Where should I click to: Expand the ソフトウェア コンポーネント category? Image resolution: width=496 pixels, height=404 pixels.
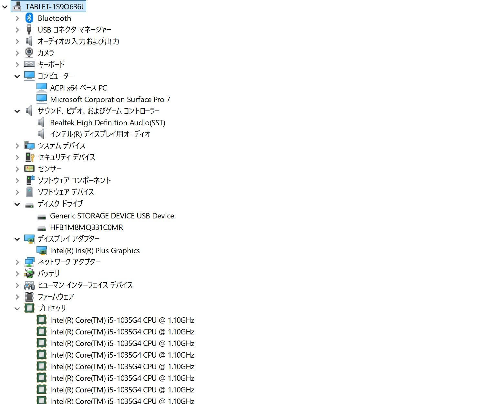pos(17,180)
